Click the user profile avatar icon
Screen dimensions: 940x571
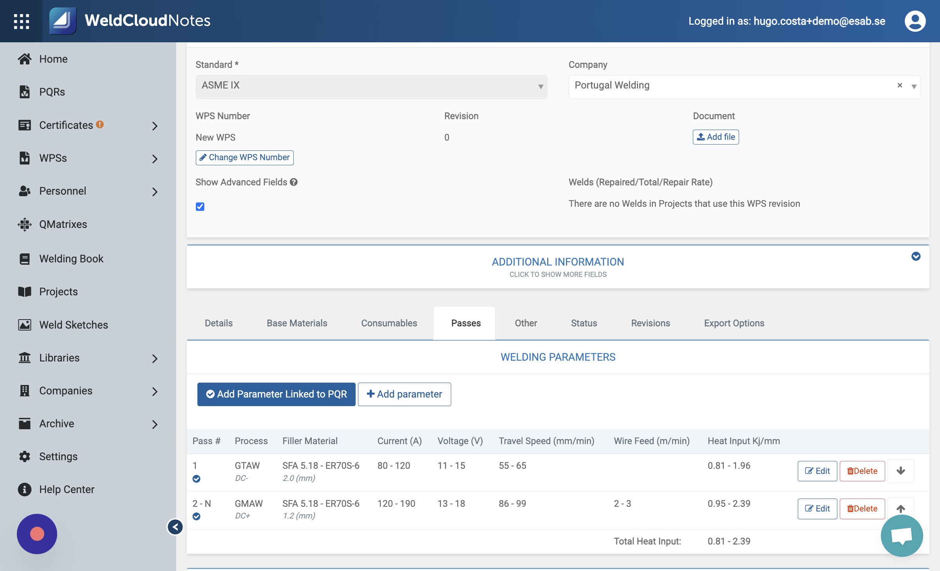tap(915, 21)
